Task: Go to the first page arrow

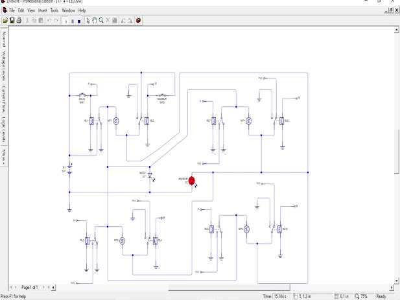Action: click(x=11, y=287)
